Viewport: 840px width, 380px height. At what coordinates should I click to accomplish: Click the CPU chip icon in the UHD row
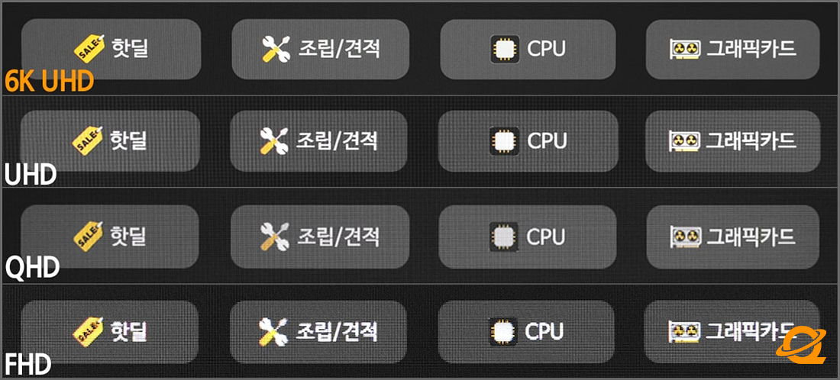(505, 141)
